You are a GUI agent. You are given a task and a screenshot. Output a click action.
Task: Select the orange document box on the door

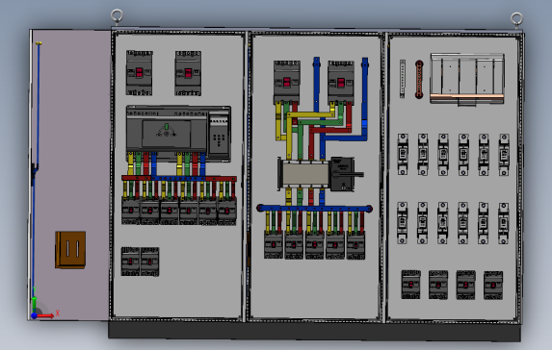click(70, 249)
